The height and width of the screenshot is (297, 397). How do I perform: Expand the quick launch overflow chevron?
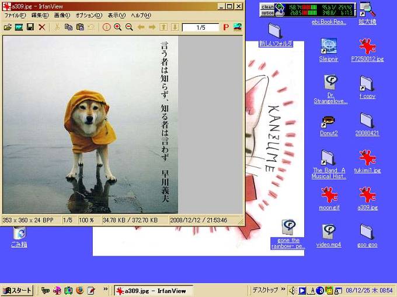(x=106, y=289)
